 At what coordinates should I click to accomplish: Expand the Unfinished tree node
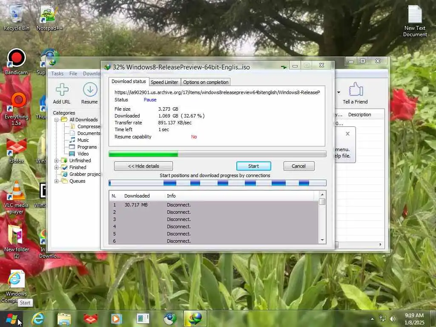(57, 161)
